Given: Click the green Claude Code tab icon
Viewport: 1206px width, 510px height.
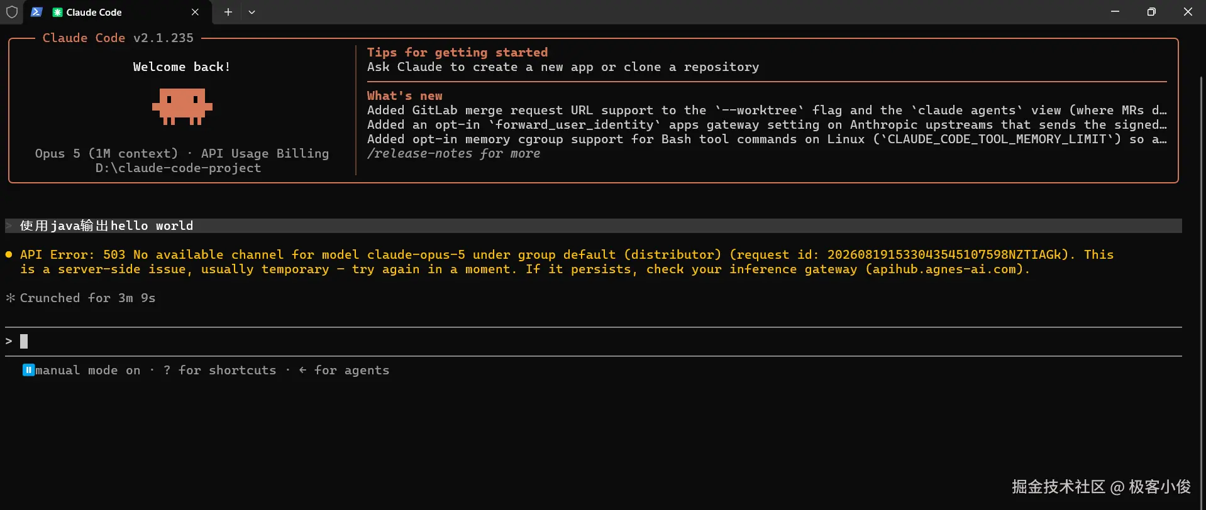Looking at the screenshot, I should click(57, 12).
